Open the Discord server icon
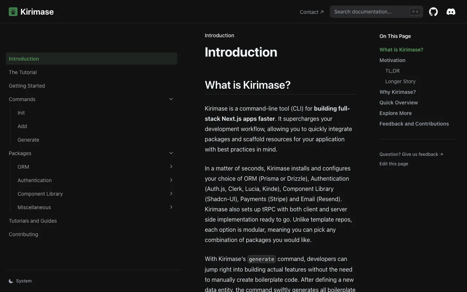The image size is (467, 292). [451, 12]
